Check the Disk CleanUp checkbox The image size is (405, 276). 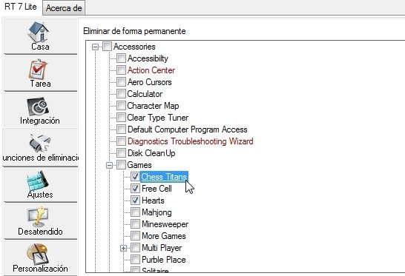pyautogui.click(x=121, y=153)
